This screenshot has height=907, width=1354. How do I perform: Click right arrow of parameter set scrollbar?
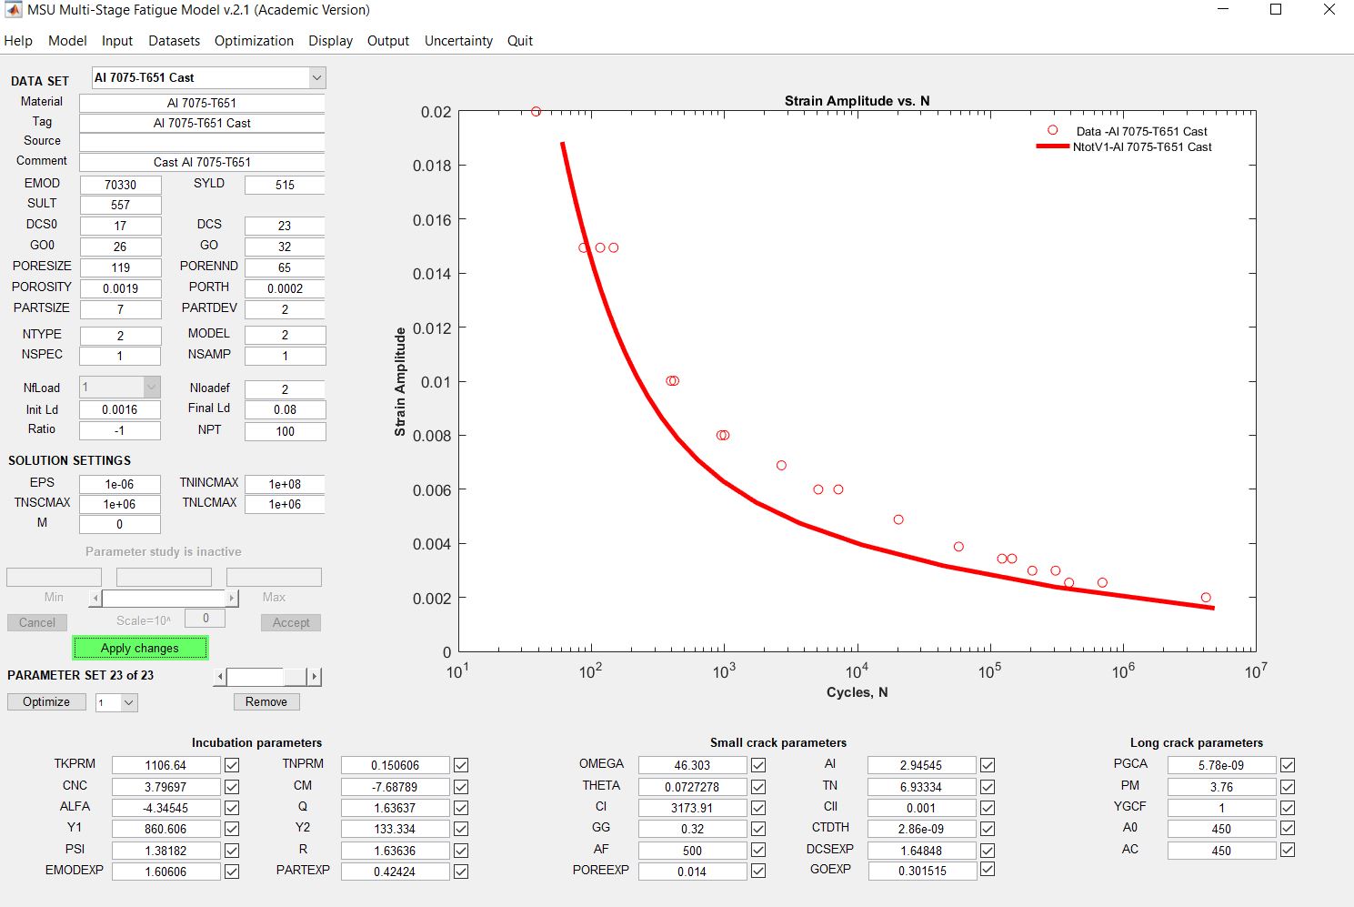(315, 677)
